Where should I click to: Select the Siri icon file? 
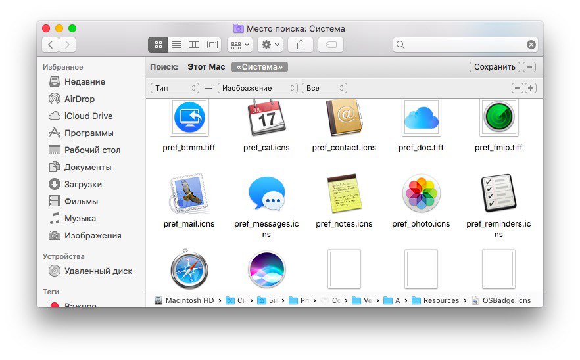click(266, 269)
